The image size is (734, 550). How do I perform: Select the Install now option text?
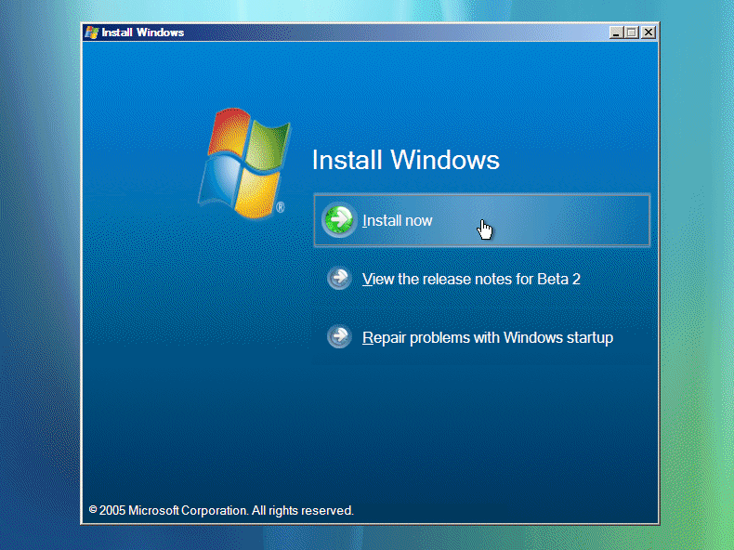click(397, 221)
